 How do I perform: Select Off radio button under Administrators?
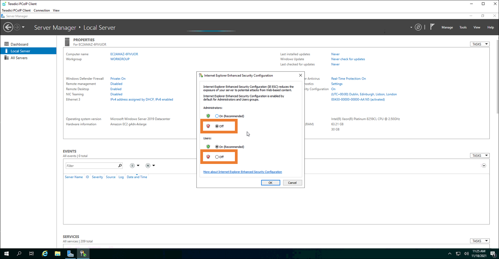(x=217, y=126)
